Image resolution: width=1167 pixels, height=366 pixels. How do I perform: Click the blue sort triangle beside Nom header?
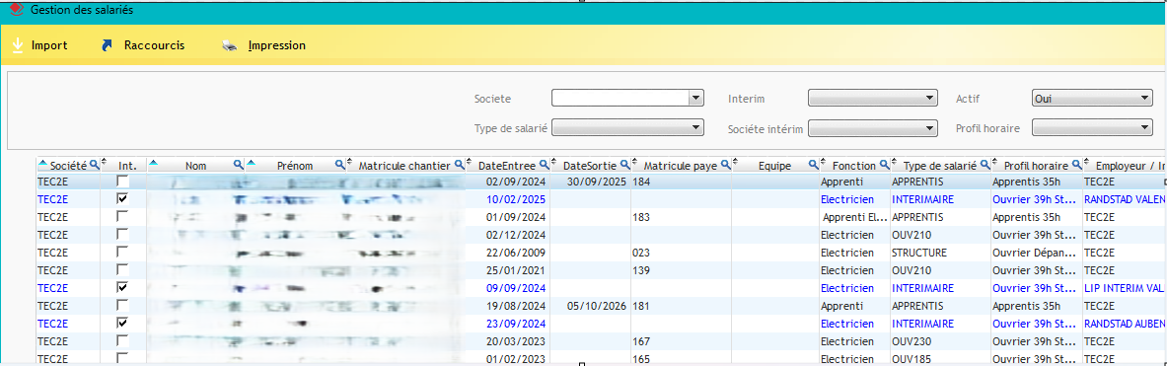[x=153, y=163]
